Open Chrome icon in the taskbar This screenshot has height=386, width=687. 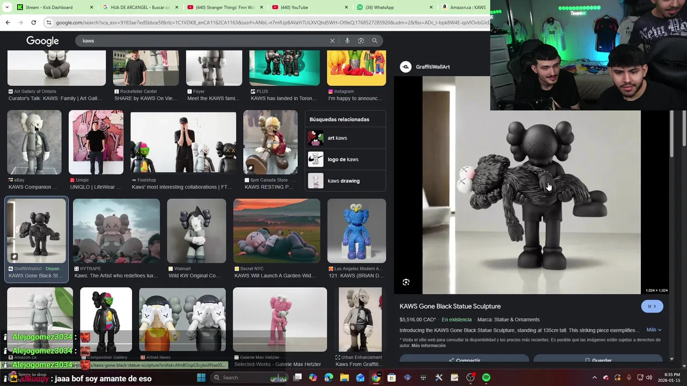pos(376,377)
